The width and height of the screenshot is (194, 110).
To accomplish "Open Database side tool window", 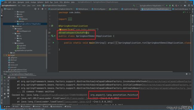I will (x=193, y=19).
